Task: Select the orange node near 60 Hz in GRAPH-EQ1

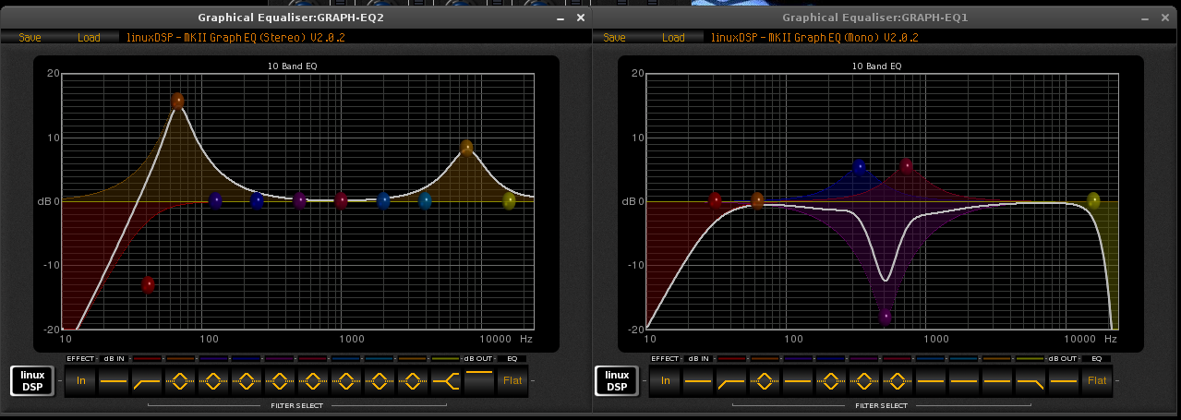Action: click(x=757, y=200)
